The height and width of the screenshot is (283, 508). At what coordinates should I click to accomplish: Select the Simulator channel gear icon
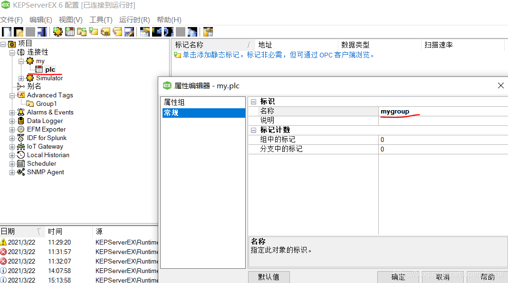(30, 78)
